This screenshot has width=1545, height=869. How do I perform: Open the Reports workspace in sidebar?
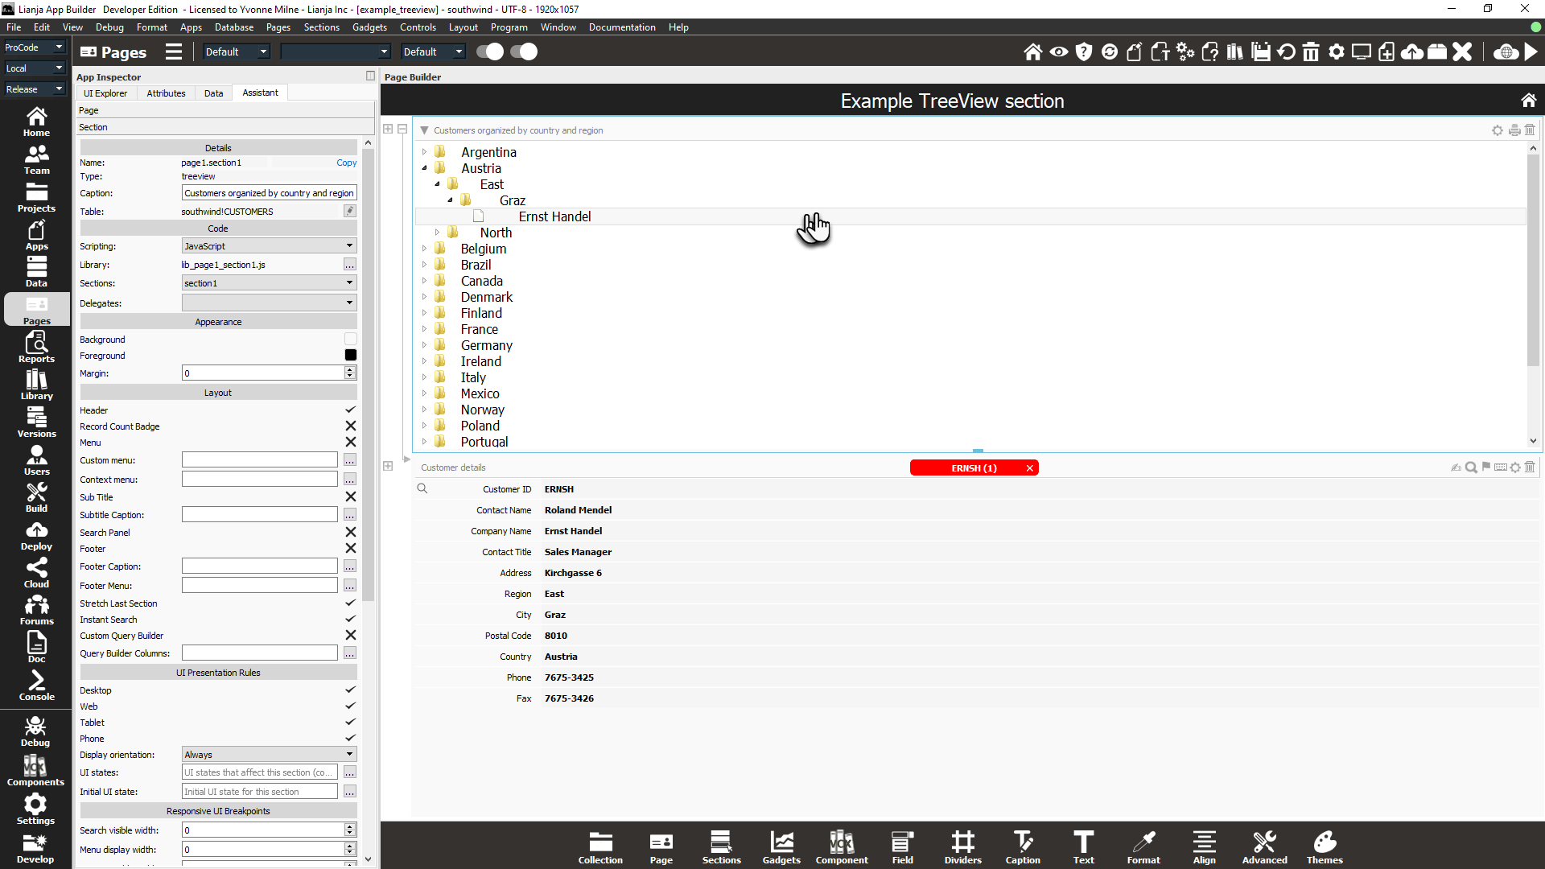click(36, 348)
